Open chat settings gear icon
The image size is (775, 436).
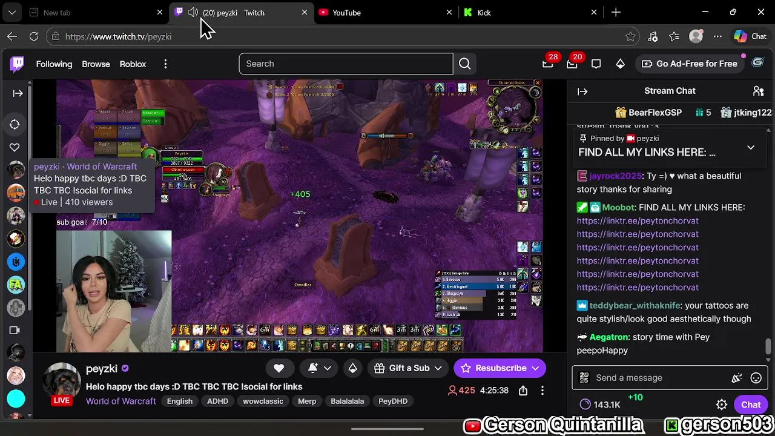pyautogui.click(x=722, y=405)
